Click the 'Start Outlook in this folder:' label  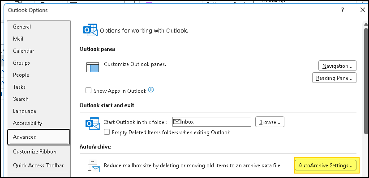[136, 122]
